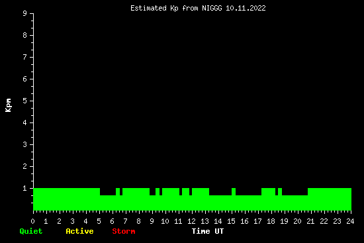Click hour 18 on the time axis
Viewport: 364px width, 243px height.
pos(271,221)
